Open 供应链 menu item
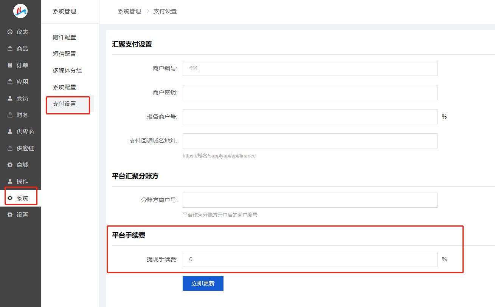The width and height of the screenshot is (495, 307). tap(20, 148)
